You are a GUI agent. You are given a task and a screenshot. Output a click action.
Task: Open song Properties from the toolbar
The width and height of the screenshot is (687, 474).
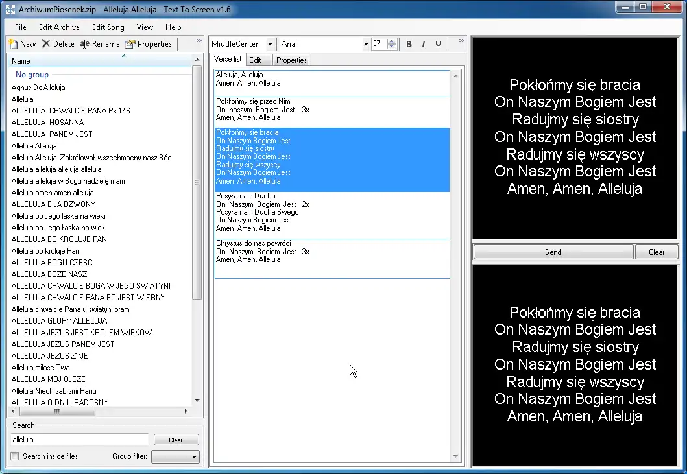point(149,44)
